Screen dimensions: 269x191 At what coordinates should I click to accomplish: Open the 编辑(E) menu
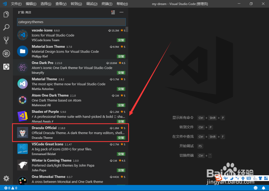(31, 4)
